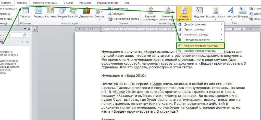This screenshot has width=261, height=120.
Task: Insert a SmartArt graphic
Action: (x=73, y=13)
